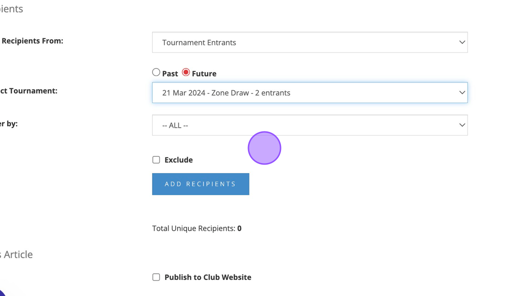Click the chevron on the Tournament Entrants dropdown
Image resolution: width=529 pixels, height=296 pixels.
pos(462,43)
